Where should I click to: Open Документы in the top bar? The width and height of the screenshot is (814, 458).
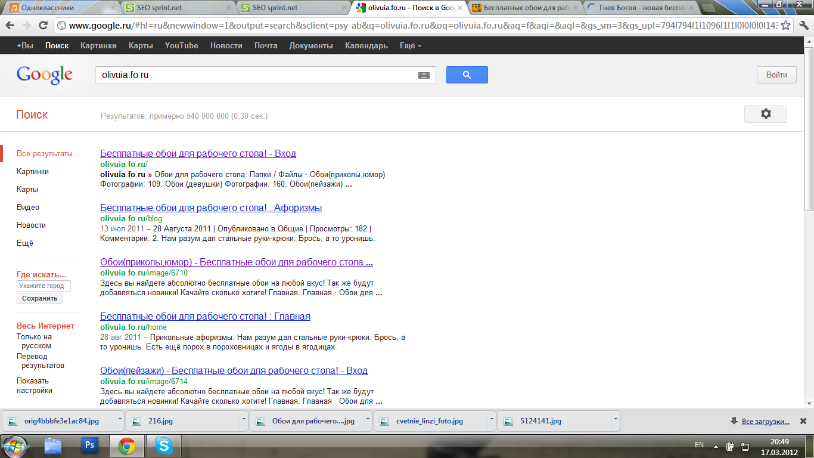coord(311,45)
